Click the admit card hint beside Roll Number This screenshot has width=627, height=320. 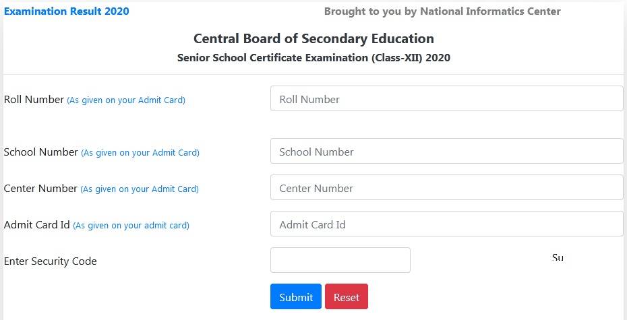click(x=126, y=100)
